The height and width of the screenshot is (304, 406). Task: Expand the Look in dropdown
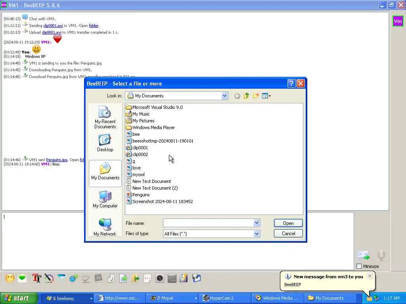[x=224, y=96]
